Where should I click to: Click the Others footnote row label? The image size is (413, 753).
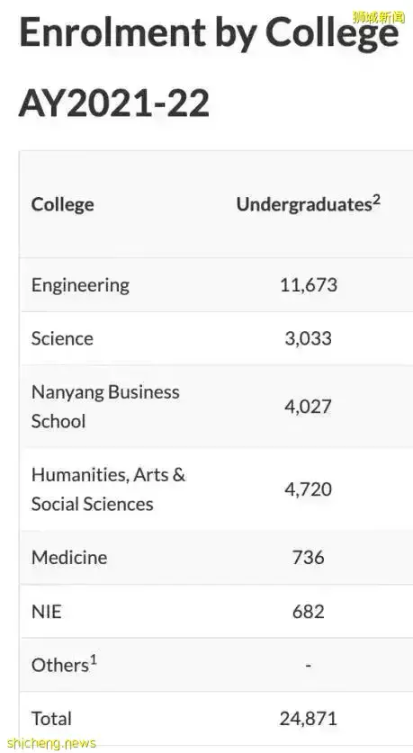(65, 664)
